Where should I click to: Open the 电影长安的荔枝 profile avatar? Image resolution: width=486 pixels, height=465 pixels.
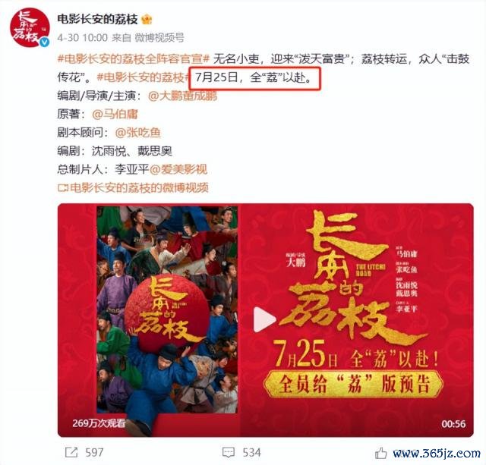pos(30,27)
